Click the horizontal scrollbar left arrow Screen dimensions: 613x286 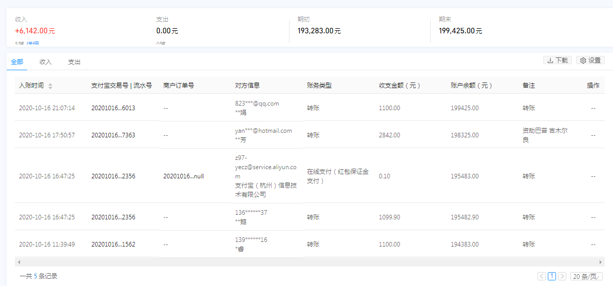point(19,262)
